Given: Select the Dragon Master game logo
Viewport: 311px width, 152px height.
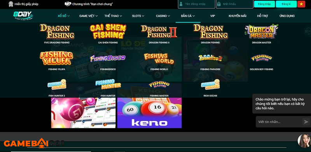Looking at the screenshot, I should (x=261, y=31).
